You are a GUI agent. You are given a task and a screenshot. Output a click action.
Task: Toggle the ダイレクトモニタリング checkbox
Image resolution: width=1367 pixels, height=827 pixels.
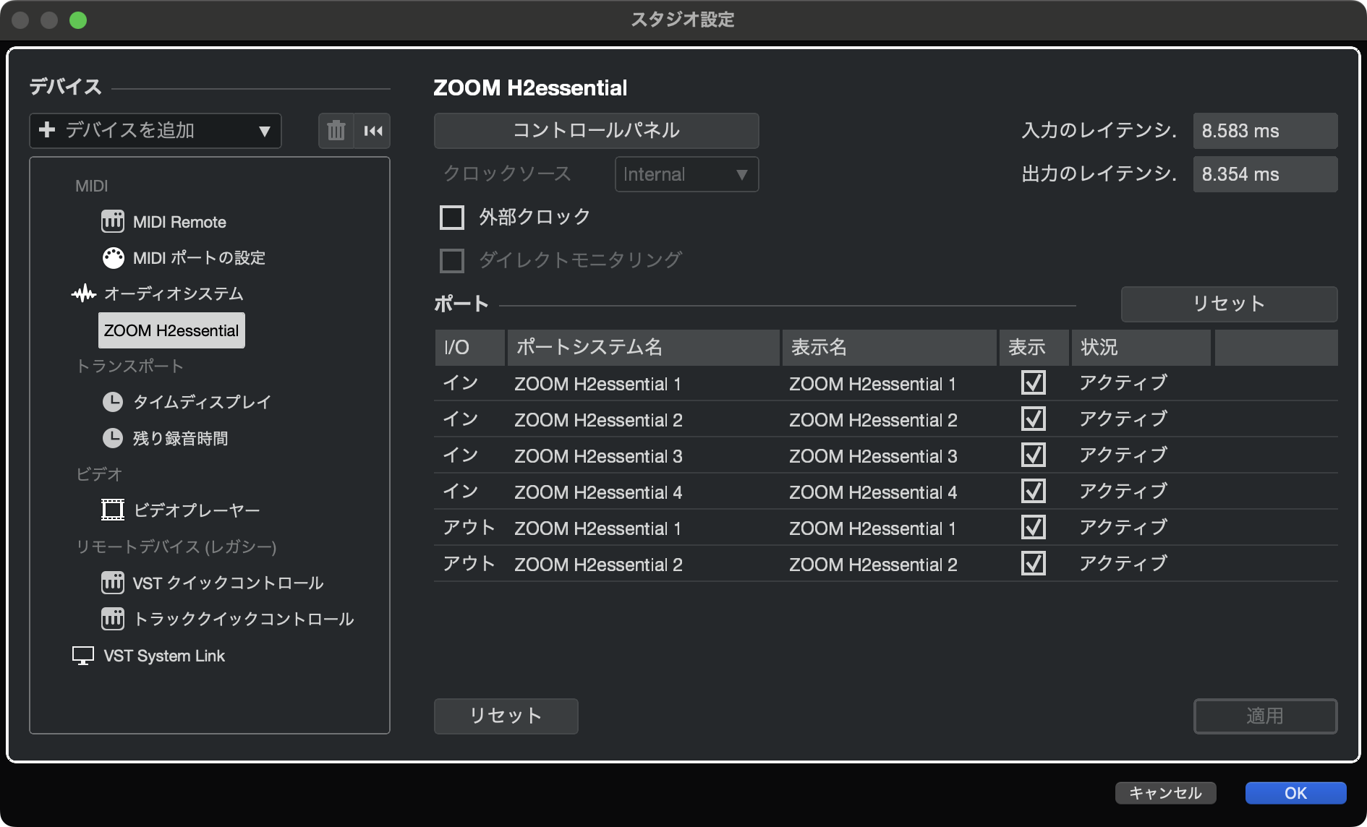tap(452, 260)
